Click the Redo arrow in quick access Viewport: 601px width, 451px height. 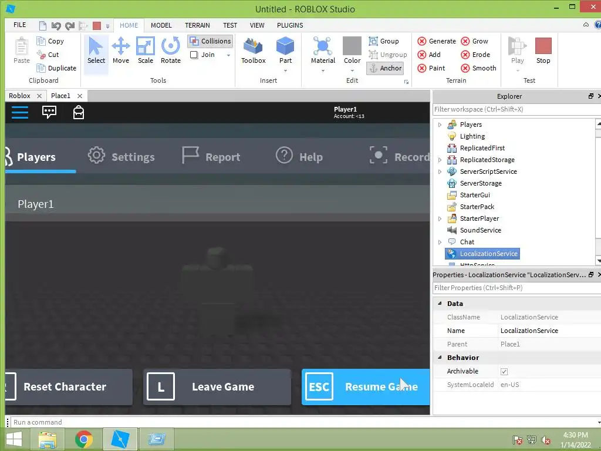tap(70, 26)
